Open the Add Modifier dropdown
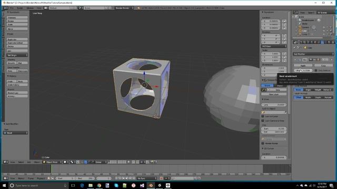337x189 pixels. [x=313, y=54]
